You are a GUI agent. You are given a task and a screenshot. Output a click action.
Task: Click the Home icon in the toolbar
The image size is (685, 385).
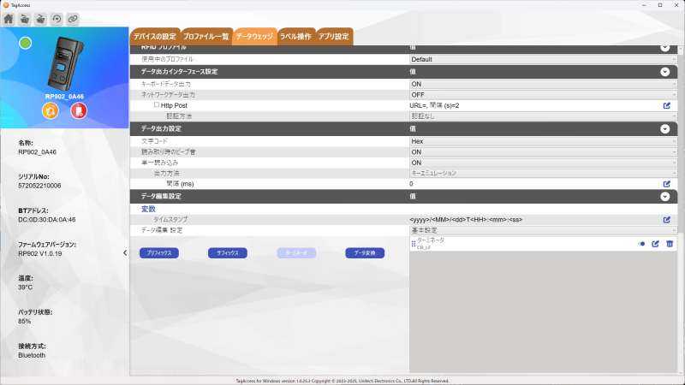[9, 19]
